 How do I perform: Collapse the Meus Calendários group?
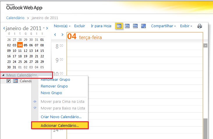[x=3, y=75]
